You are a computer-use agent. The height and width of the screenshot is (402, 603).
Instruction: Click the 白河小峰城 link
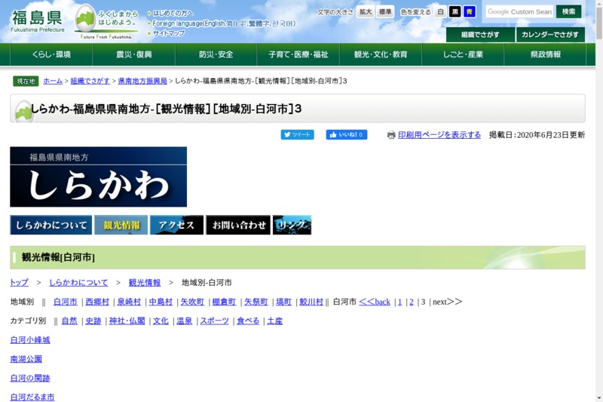(30, 340)
